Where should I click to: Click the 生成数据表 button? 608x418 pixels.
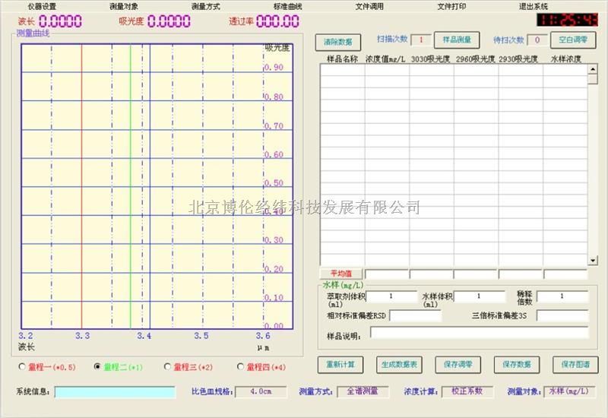[x=400, y=365]
